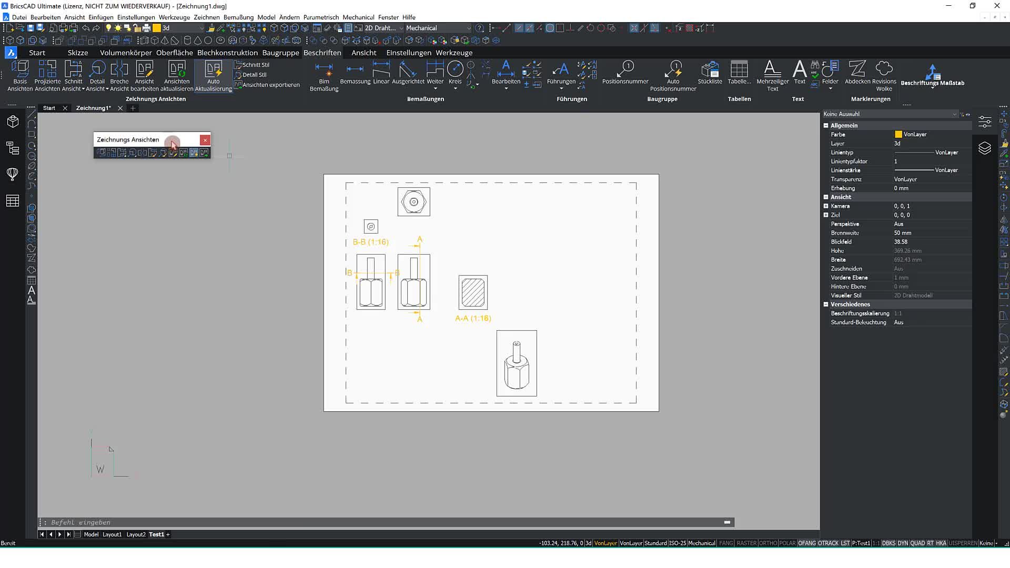Click the undo arrow in toolbar
1010x568 pixels.
pos(86,28)
